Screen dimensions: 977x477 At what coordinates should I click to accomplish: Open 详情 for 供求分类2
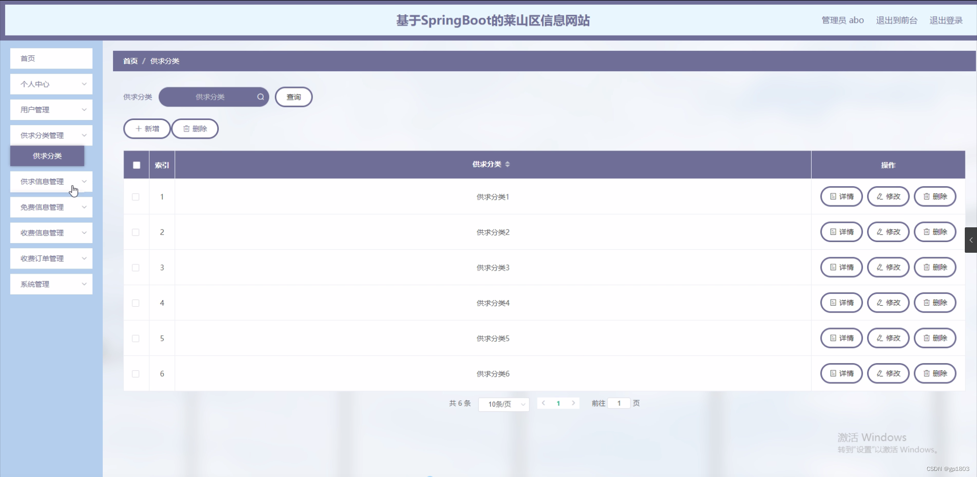(842, 232)
